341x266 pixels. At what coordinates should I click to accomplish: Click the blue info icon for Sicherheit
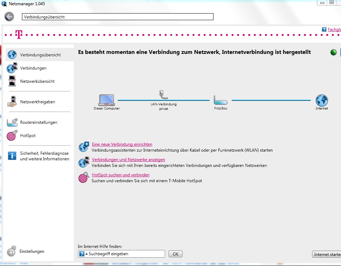[12, 156]
